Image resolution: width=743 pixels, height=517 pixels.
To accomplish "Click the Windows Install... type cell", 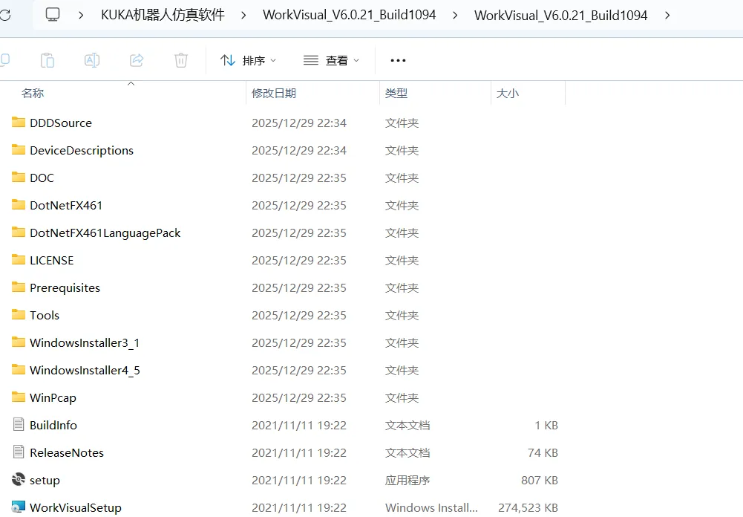I will pyautogui.click(x=431, y=508).
